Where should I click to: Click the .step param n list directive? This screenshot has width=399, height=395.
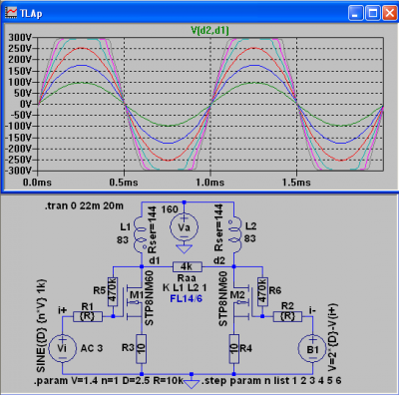pos(271,381)
